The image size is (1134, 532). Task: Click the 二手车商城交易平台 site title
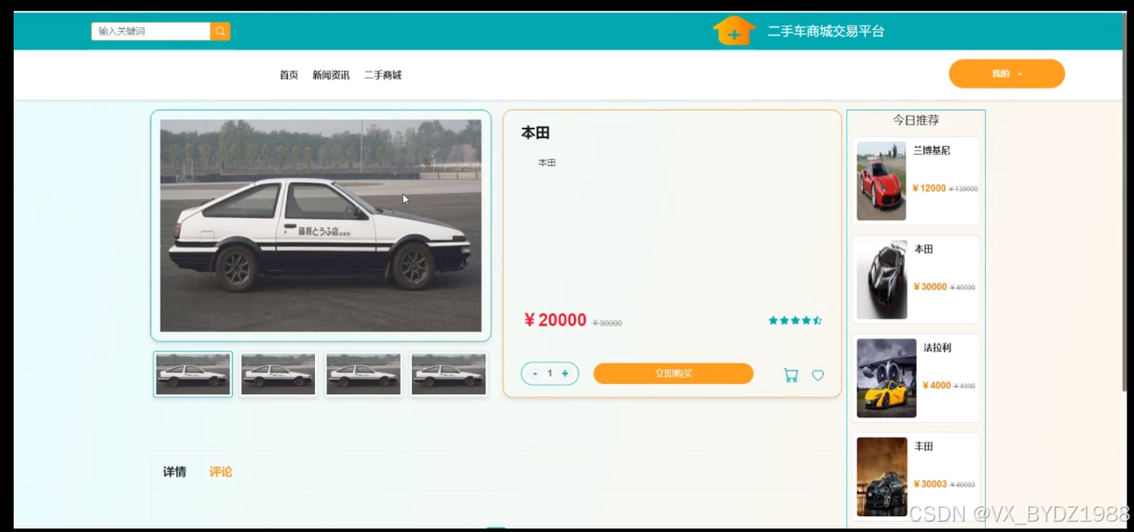(826, 32)
